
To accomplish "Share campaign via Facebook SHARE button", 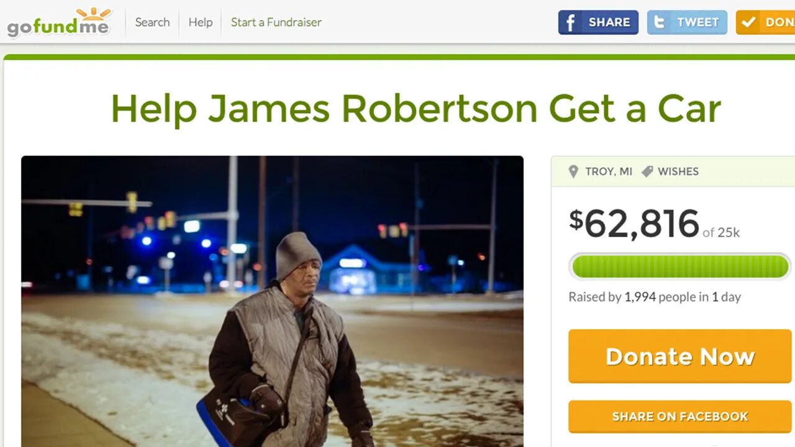I will pyautogui.click(x=598, y=22).
